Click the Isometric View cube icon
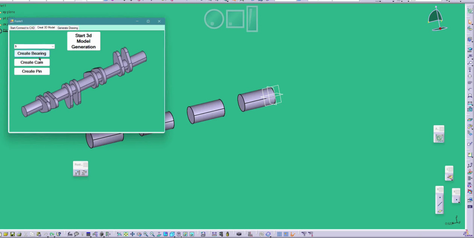 [172, 234]
